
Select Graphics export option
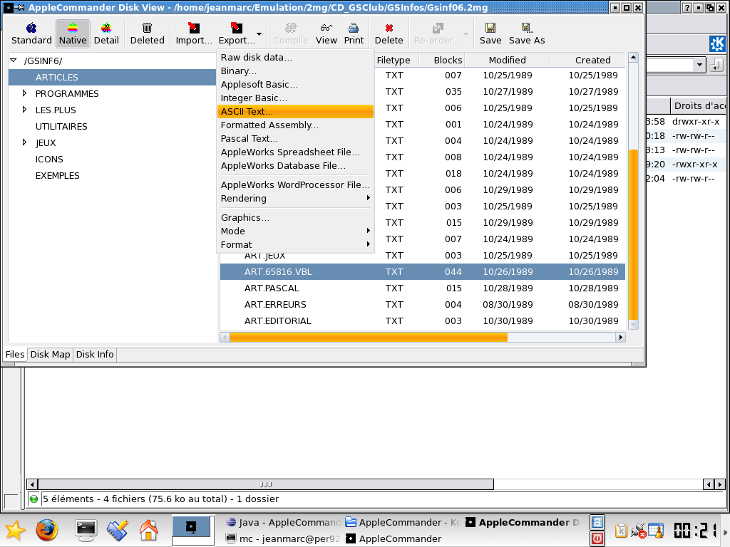(x=295, y=217)
